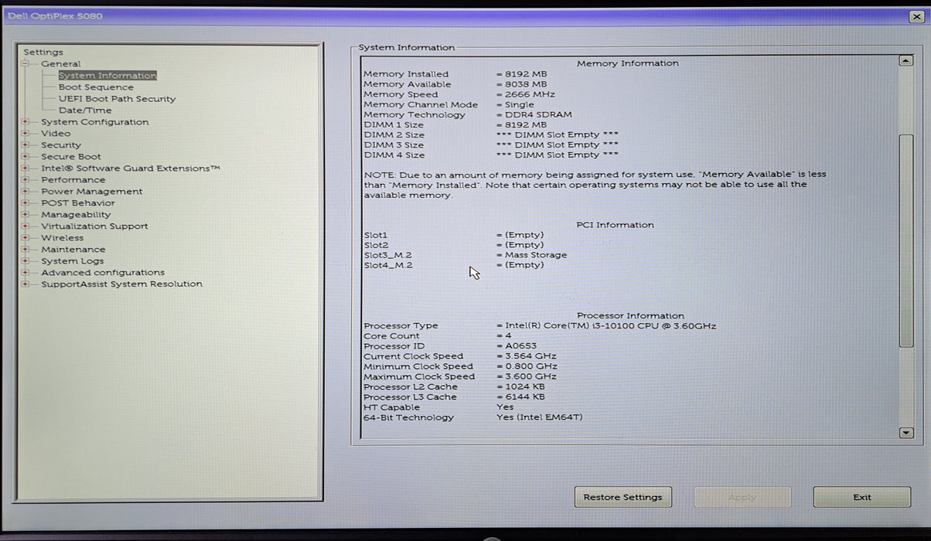Click the scroll up arrow

pyautogui.click(x=906, y=61)
